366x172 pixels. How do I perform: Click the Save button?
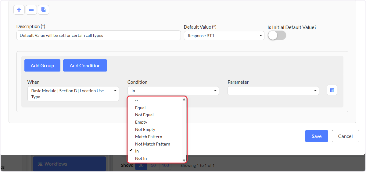click(x=317, y=136)
